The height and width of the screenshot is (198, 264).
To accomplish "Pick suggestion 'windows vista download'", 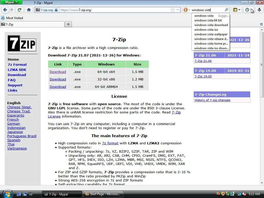I will pyautogui.click(x=211, y=25).
